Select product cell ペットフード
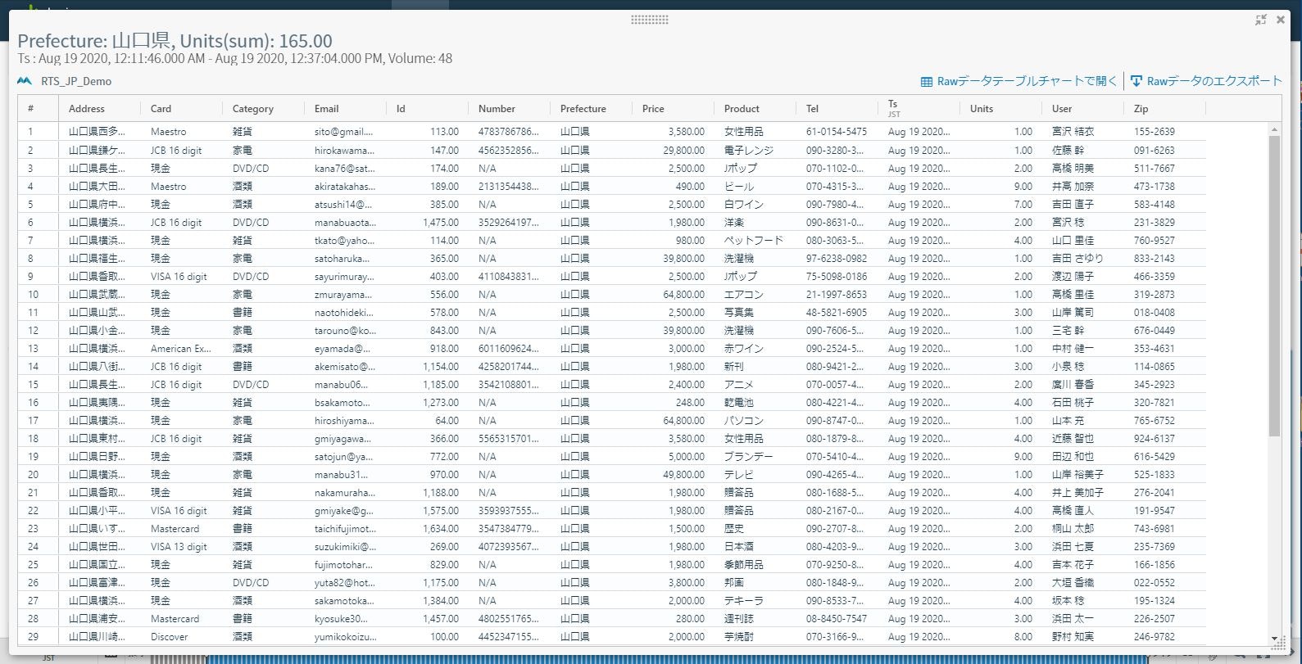The image size is (1302, 664). (754, 240)
